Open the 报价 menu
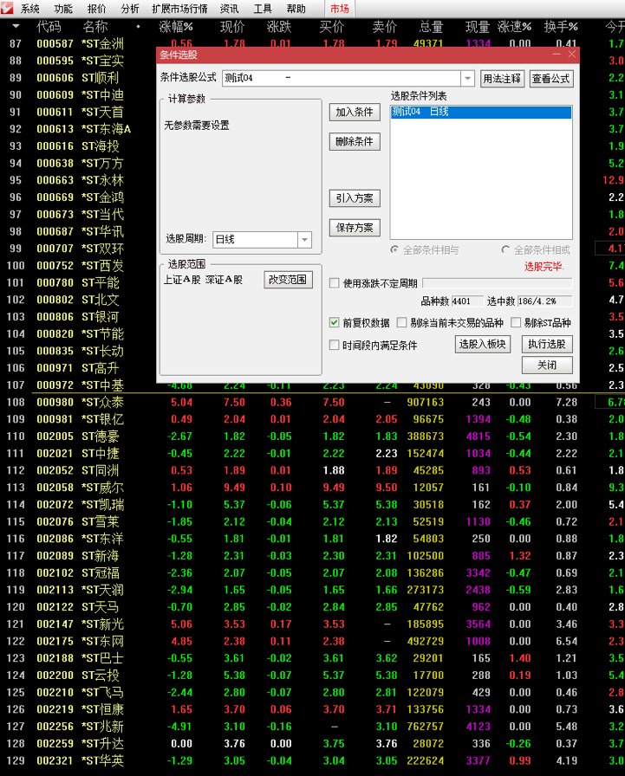The width and height of the screenshot is (625, 776). click(x=96, y=9)
